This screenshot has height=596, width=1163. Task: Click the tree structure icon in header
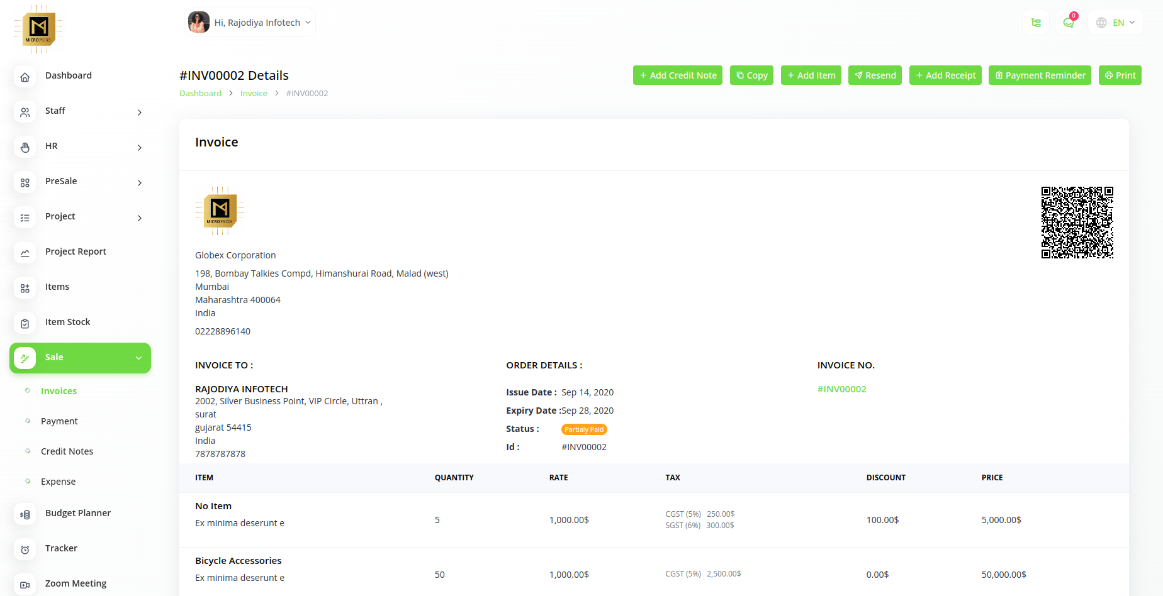[x=1036, y=23]
